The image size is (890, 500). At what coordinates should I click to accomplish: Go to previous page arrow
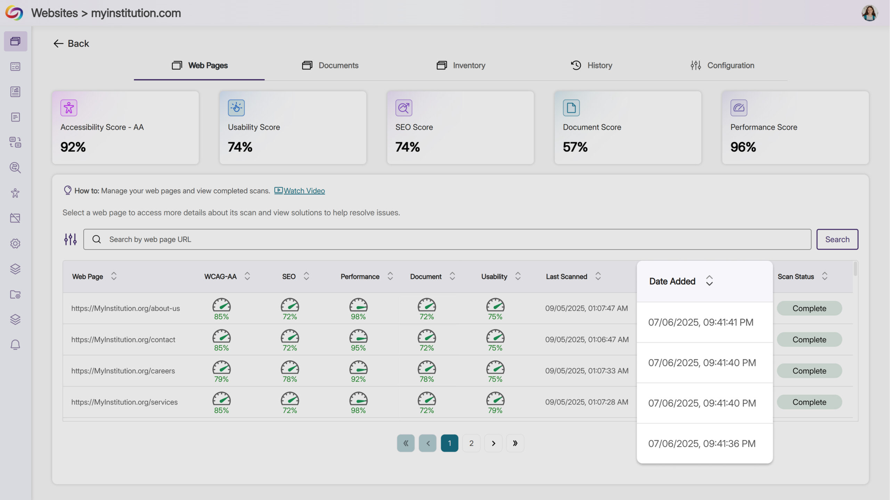point(428,443)
